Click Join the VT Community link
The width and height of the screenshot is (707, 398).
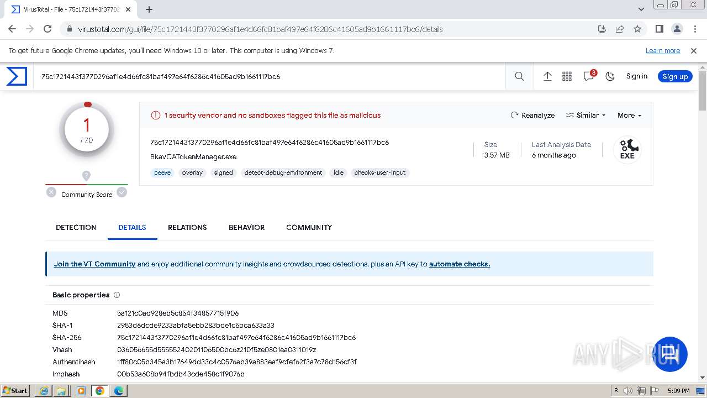pyautogui.click(x=94, y=264)
